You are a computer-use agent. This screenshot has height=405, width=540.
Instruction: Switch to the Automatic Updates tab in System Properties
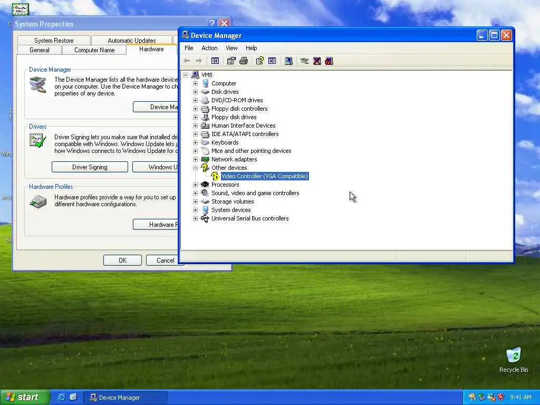click(131, 40)
